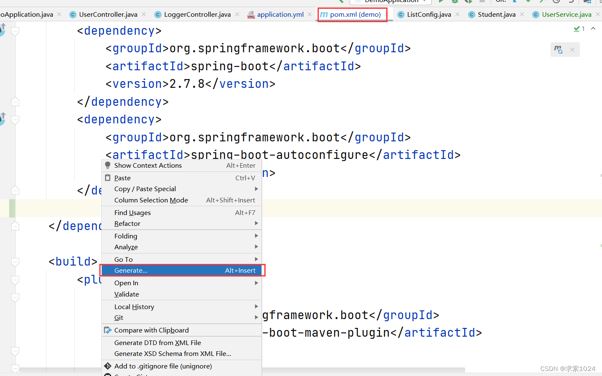The height and width of the screenshot is (376, 602).
Task: Click the class icon on UserController.java tab
Action: (x=73, y=15)
